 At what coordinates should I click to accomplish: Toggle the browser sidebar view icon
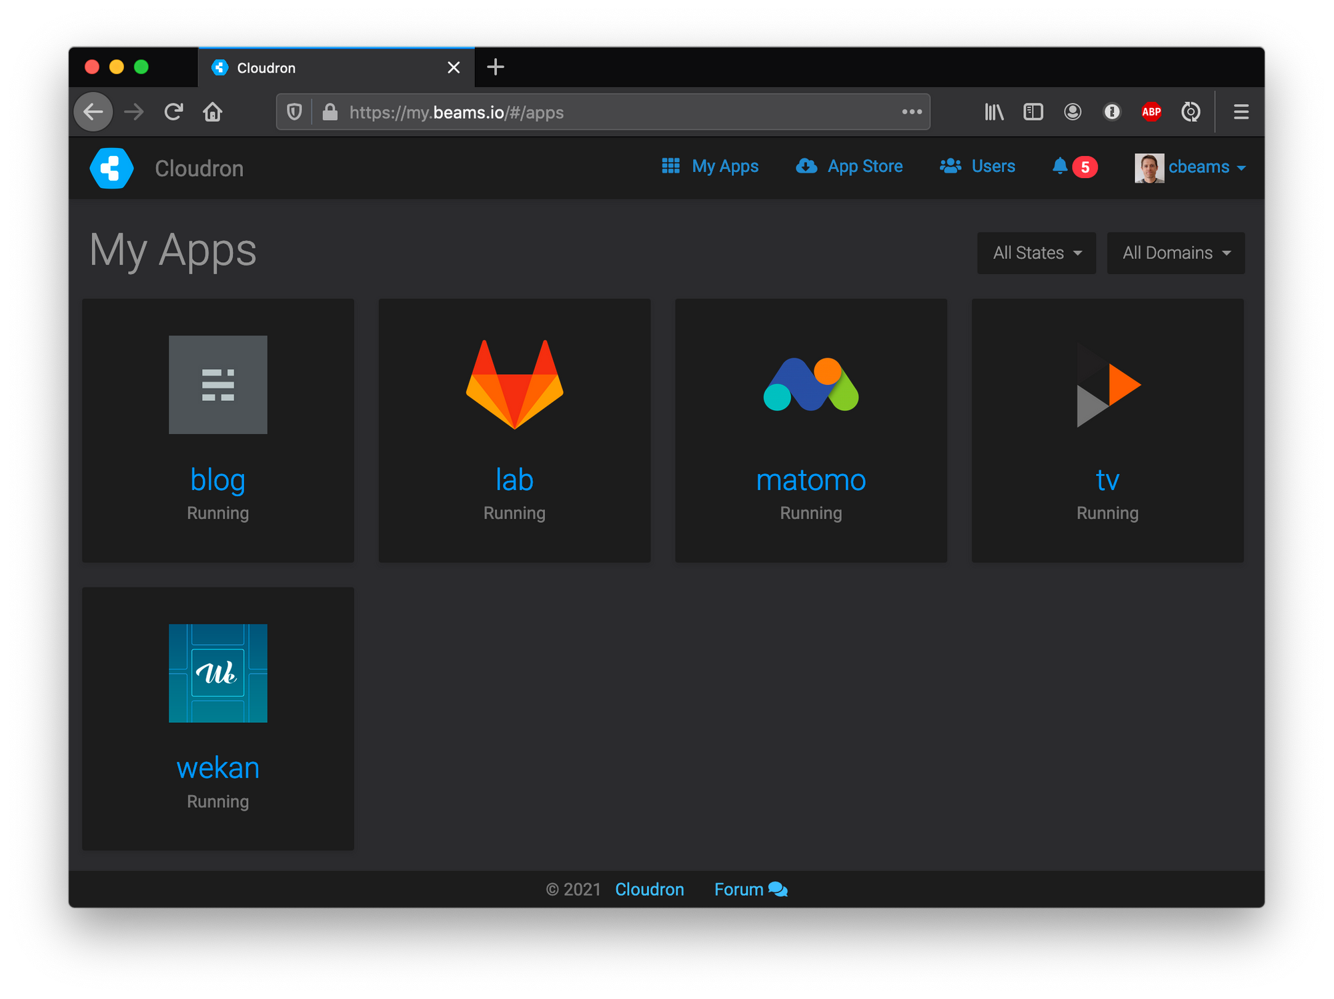(1033, 111)
